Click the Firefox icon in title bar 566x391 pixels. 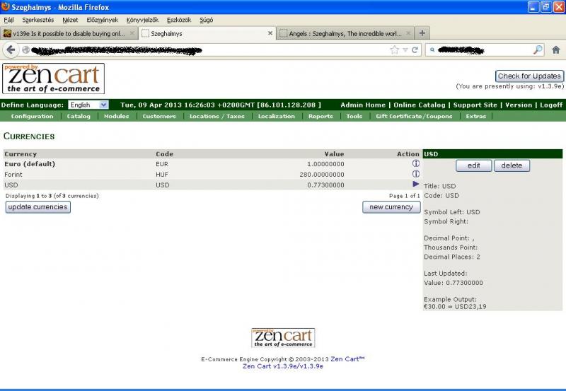(x=6, y=6)
